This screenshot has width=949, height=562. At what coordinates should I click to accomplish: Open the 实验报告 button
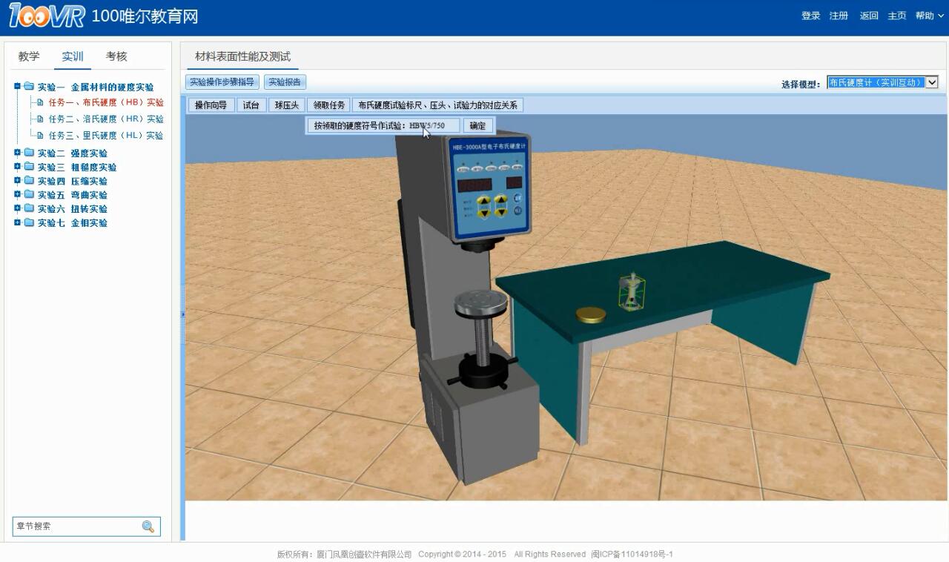point(285,82)
